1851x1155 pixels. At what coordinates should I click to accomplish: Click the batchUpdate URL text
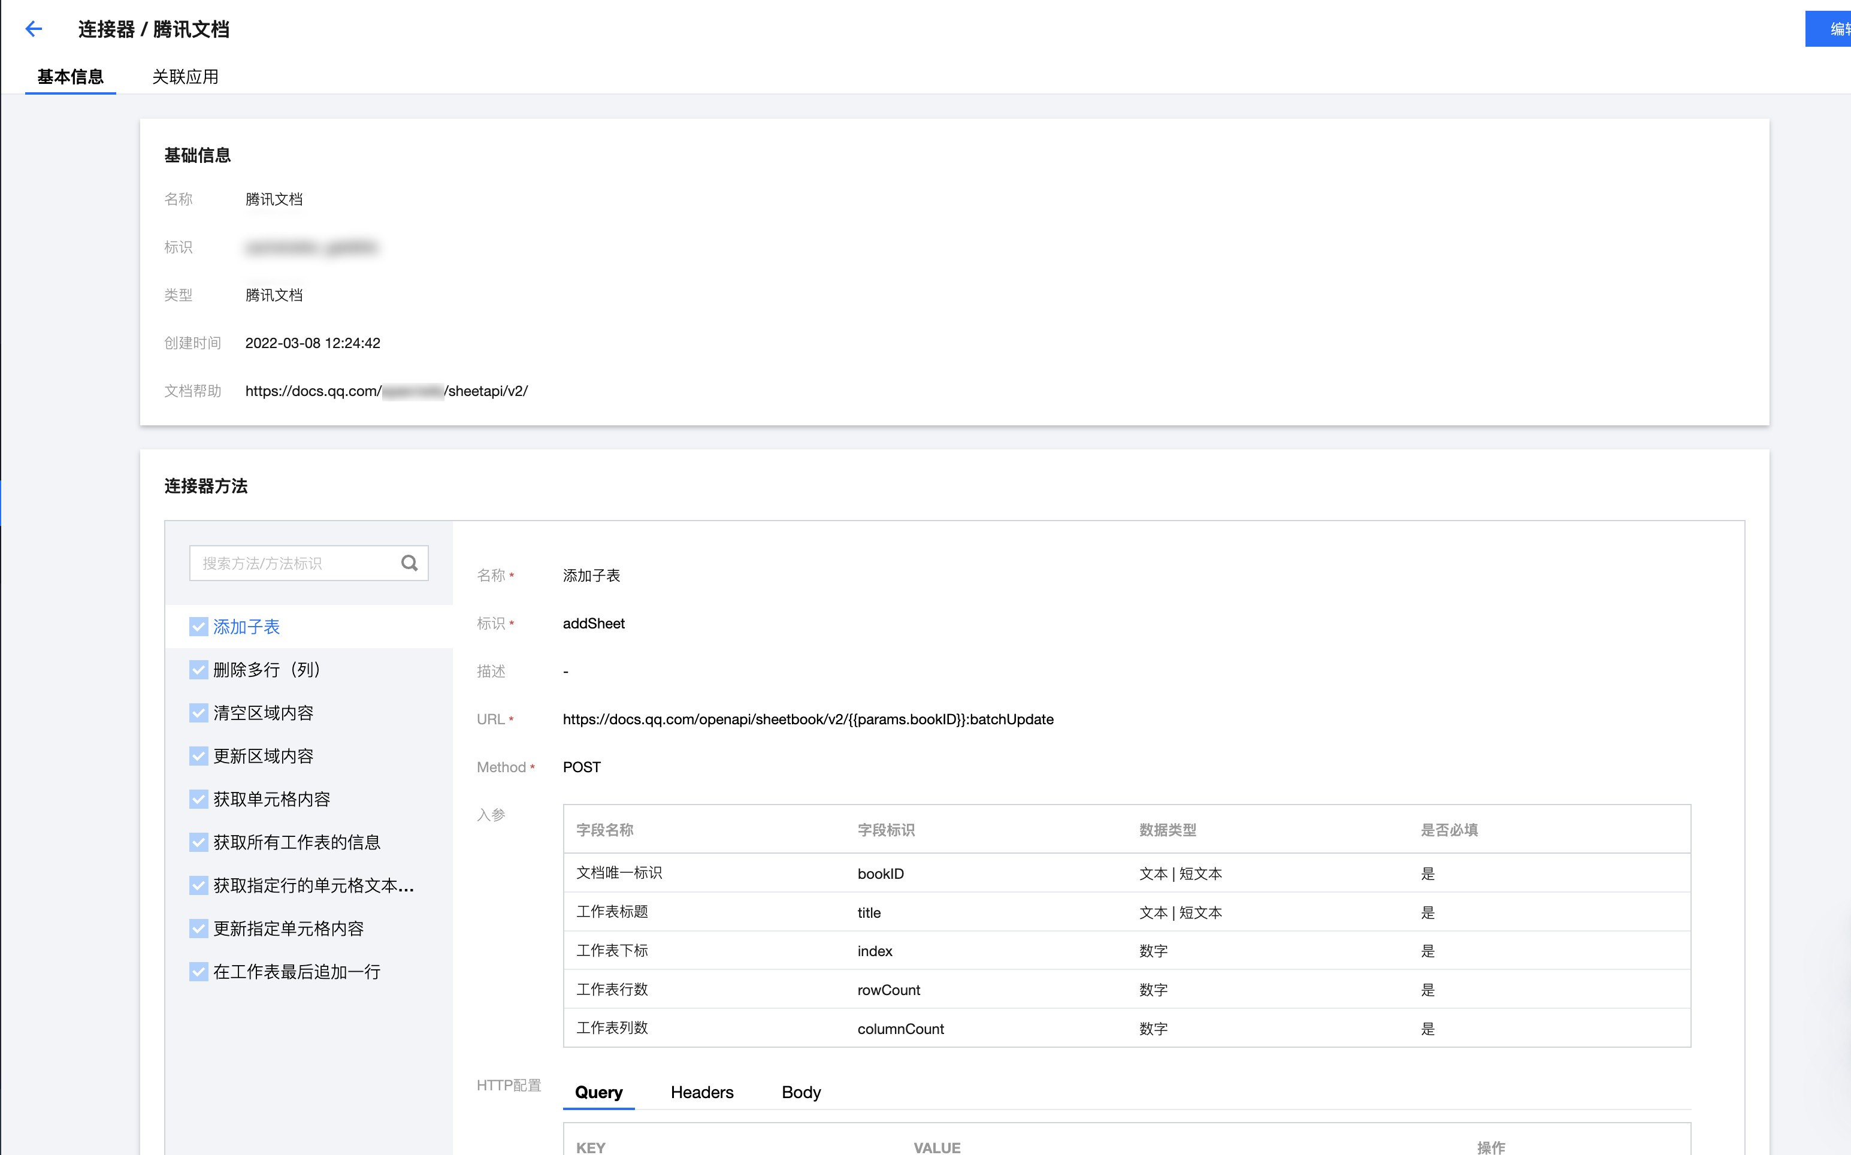[x=808, y=719]
